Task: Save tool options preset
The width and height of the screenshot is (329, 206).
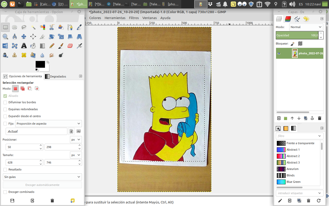Action: pos(12,201)
